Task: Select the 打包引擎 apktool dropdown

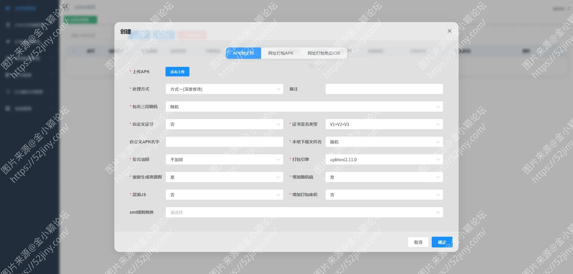Action: tap(384, 159)
